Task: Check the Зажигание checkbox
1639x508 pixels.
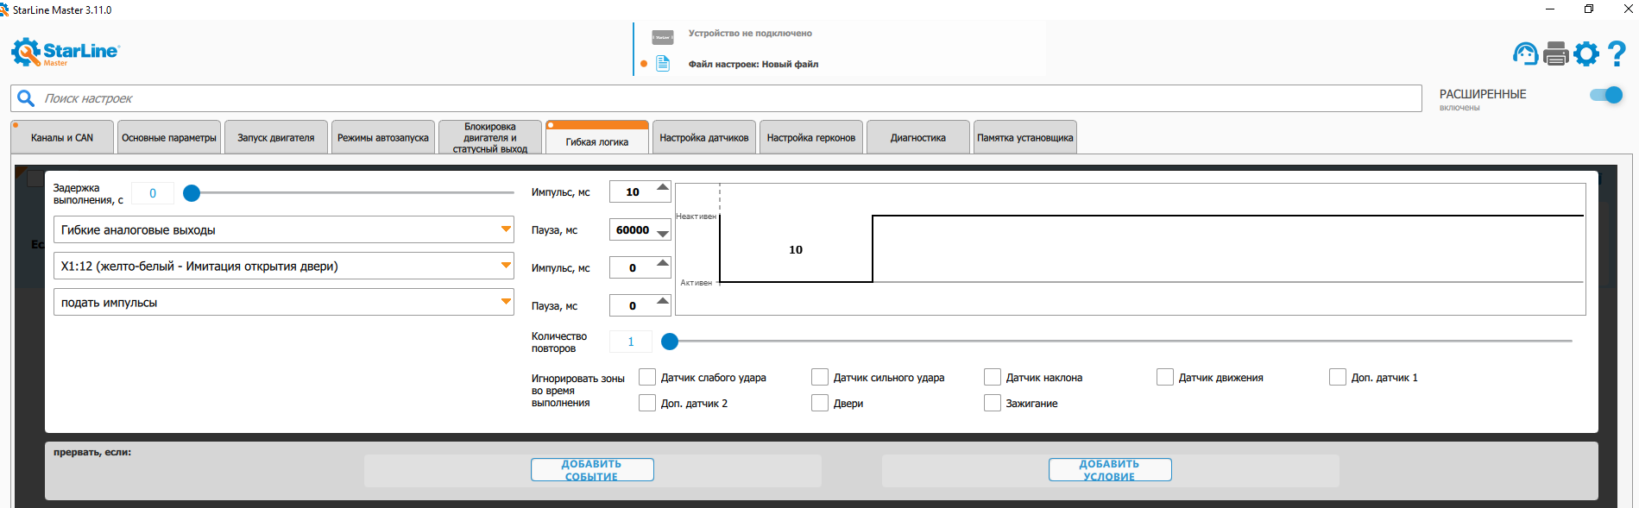Action: point(993,404)
